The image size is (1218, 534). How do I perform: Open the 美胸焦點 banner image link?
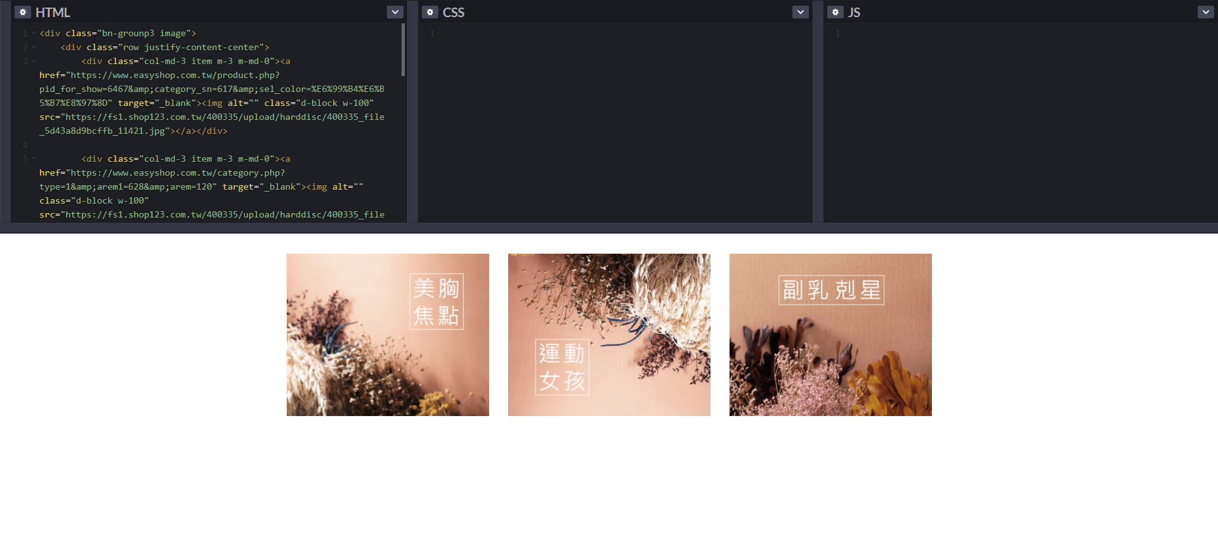[x=388, y=335]
